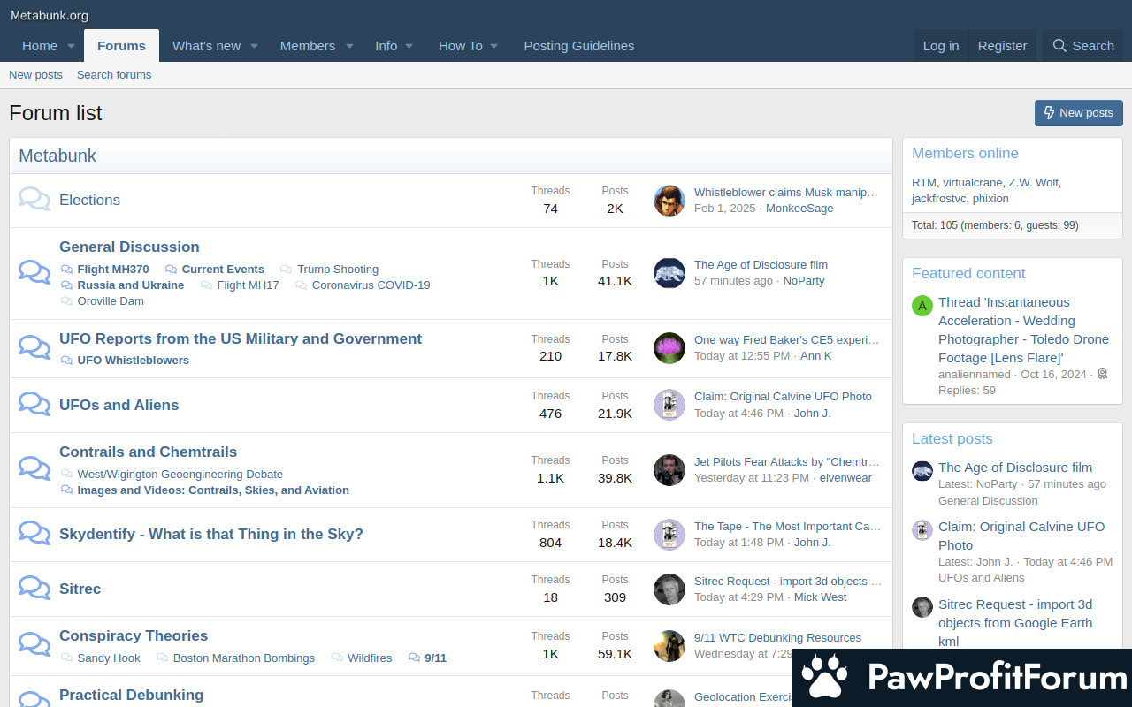Open the Search forums sub-nav link

pos(114,75)
